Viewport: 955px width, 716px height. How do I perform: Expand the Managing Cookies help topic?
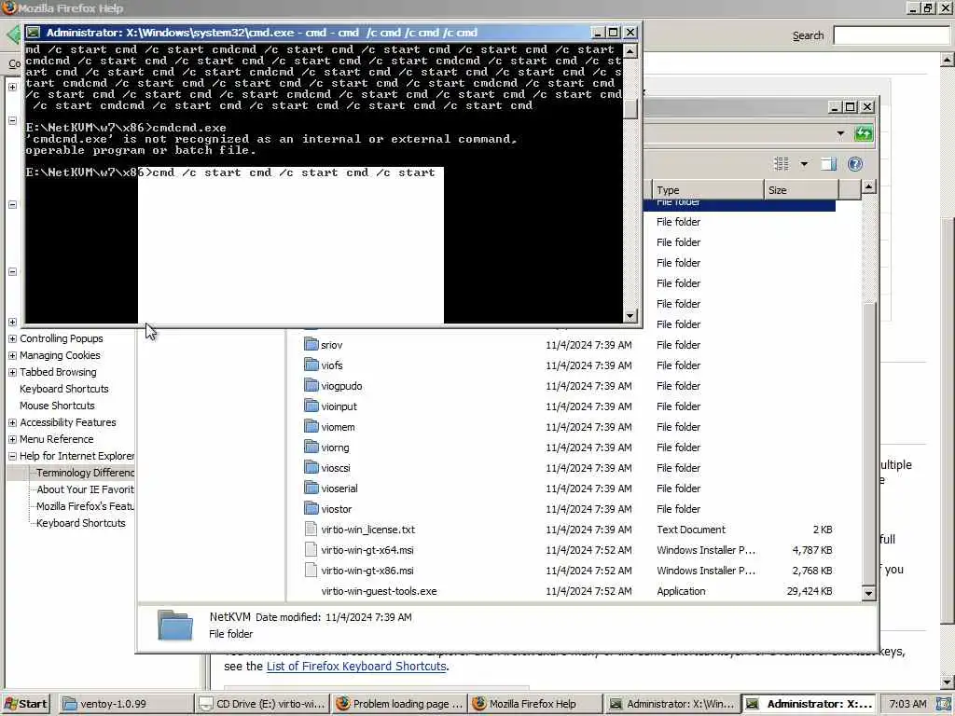pos(12,355)
